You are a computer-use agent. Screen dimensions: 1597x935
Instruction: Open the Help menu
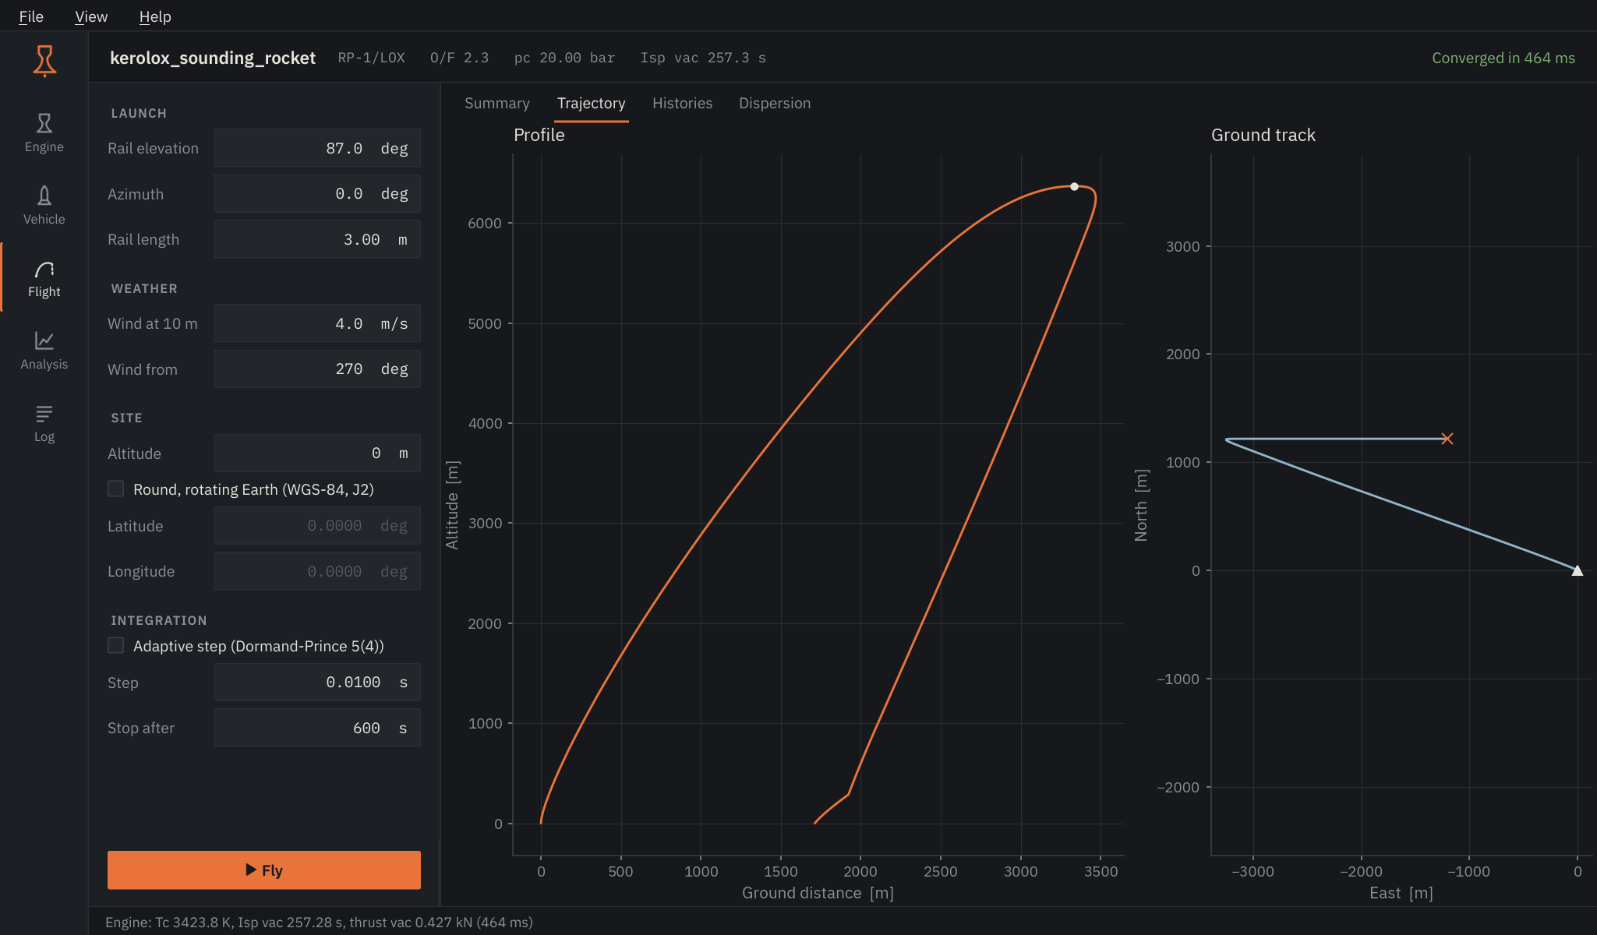pos(155,16)
